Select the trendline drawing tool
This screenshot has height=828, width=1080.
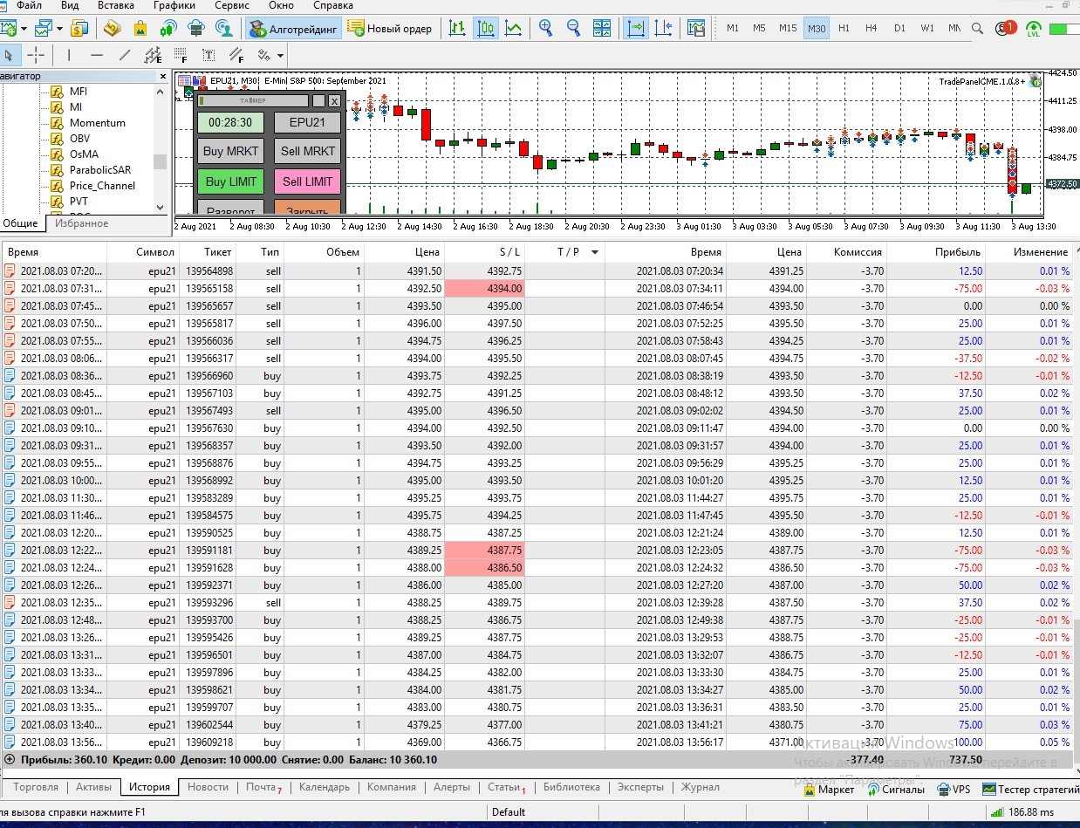click(125, 56)
